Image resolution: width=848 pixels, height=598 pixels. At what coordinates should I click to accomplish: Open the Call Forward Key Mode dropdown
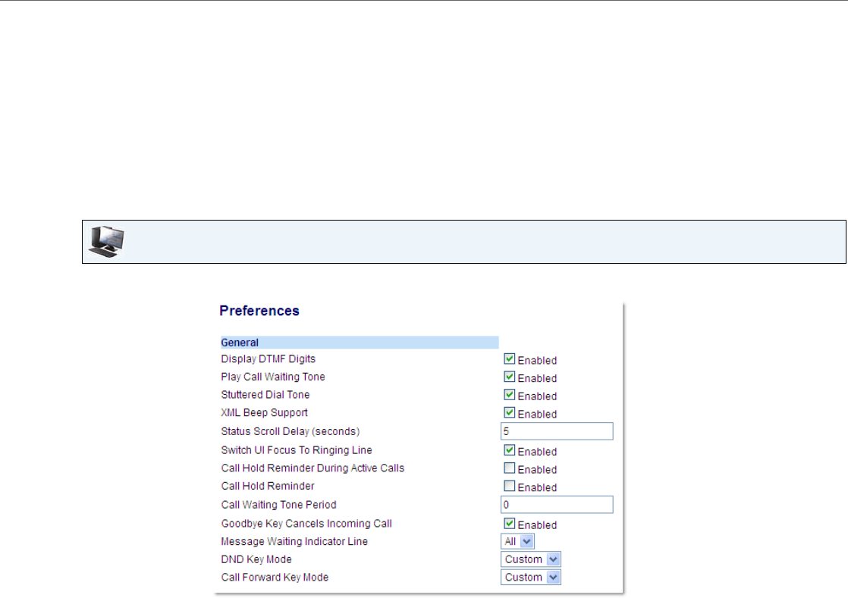pos(531,578)
